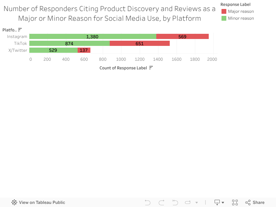Image resolution: width=276 pixels, height=207 pixels.
Task: Click the refresh data icon in toolbar
Action: tap(188, 203)
